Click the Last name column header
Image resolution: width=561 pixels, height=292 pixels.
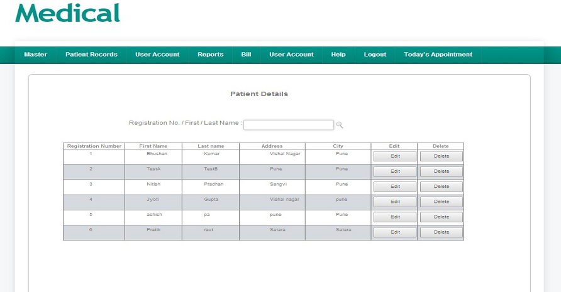tap(211, 146)
